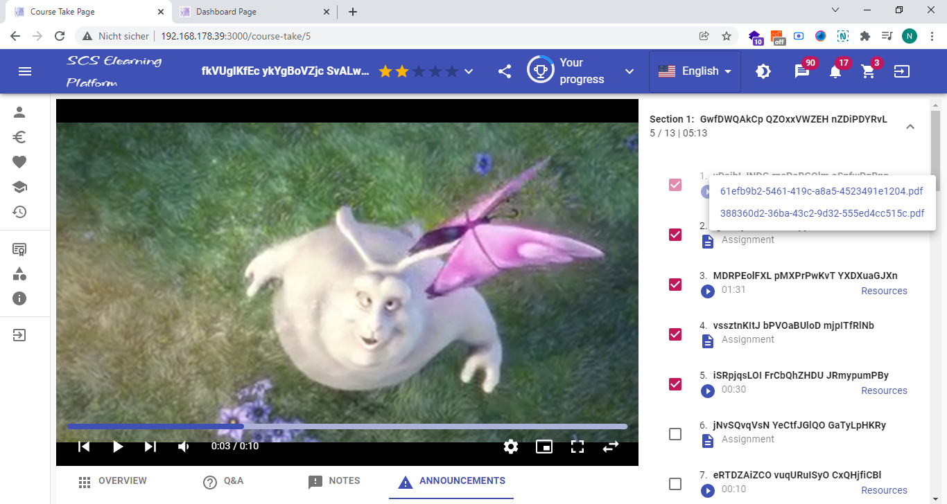Open the certificate icon in sidebar
Image resolution: width=947 pixels, height=504 pixels.
coord(19,249)
